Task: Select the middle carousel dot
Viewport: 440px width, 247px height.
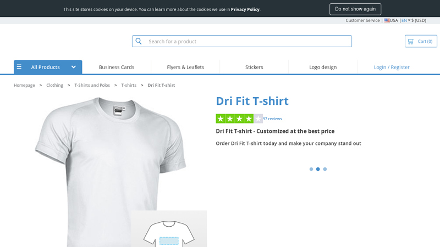Action: click(x=318, y=169)
